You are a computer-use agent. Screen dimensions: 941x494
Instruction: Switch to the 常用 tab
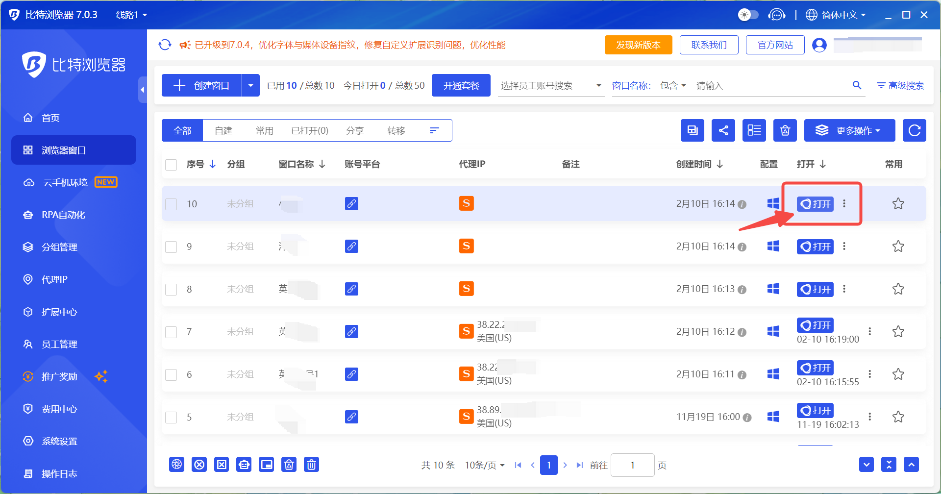(265, 130)
